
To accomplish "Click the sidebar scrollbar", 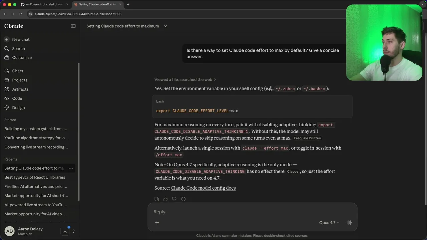I will pos(79,132).
